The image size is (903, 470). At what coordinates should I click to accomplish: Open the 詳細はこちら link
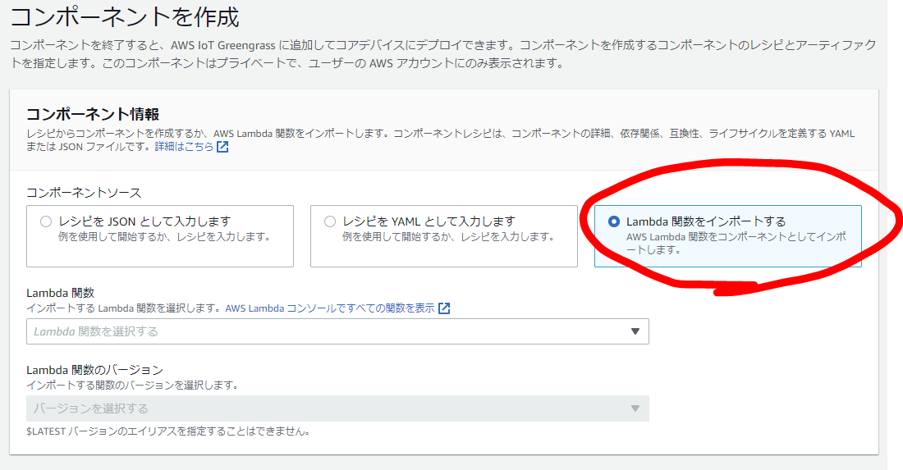(x=184, y=147)
